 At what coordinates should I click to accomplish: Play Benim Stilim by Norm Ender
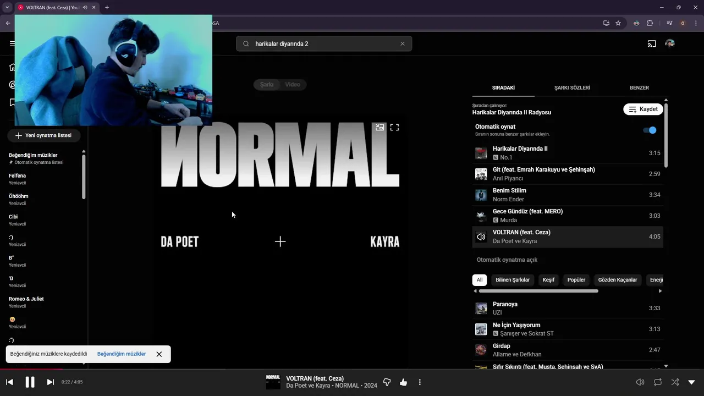tap(568, 195)
